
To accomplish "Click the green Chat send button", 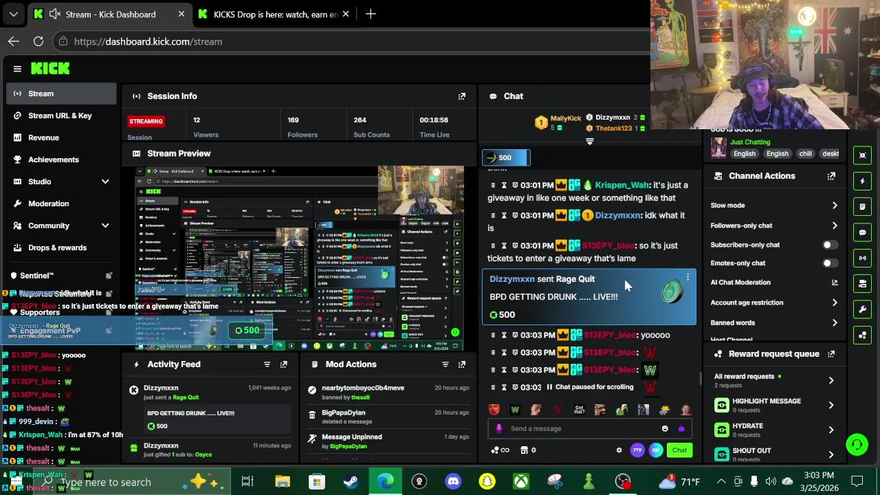I will (679, 450).
